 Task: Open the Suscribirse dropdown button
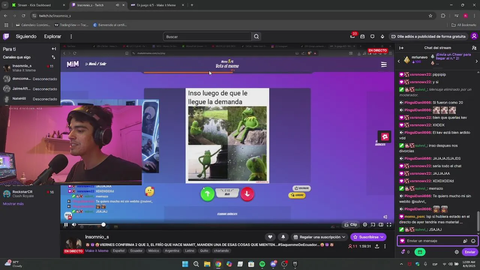pyautogui.click(x=369, y=237)
